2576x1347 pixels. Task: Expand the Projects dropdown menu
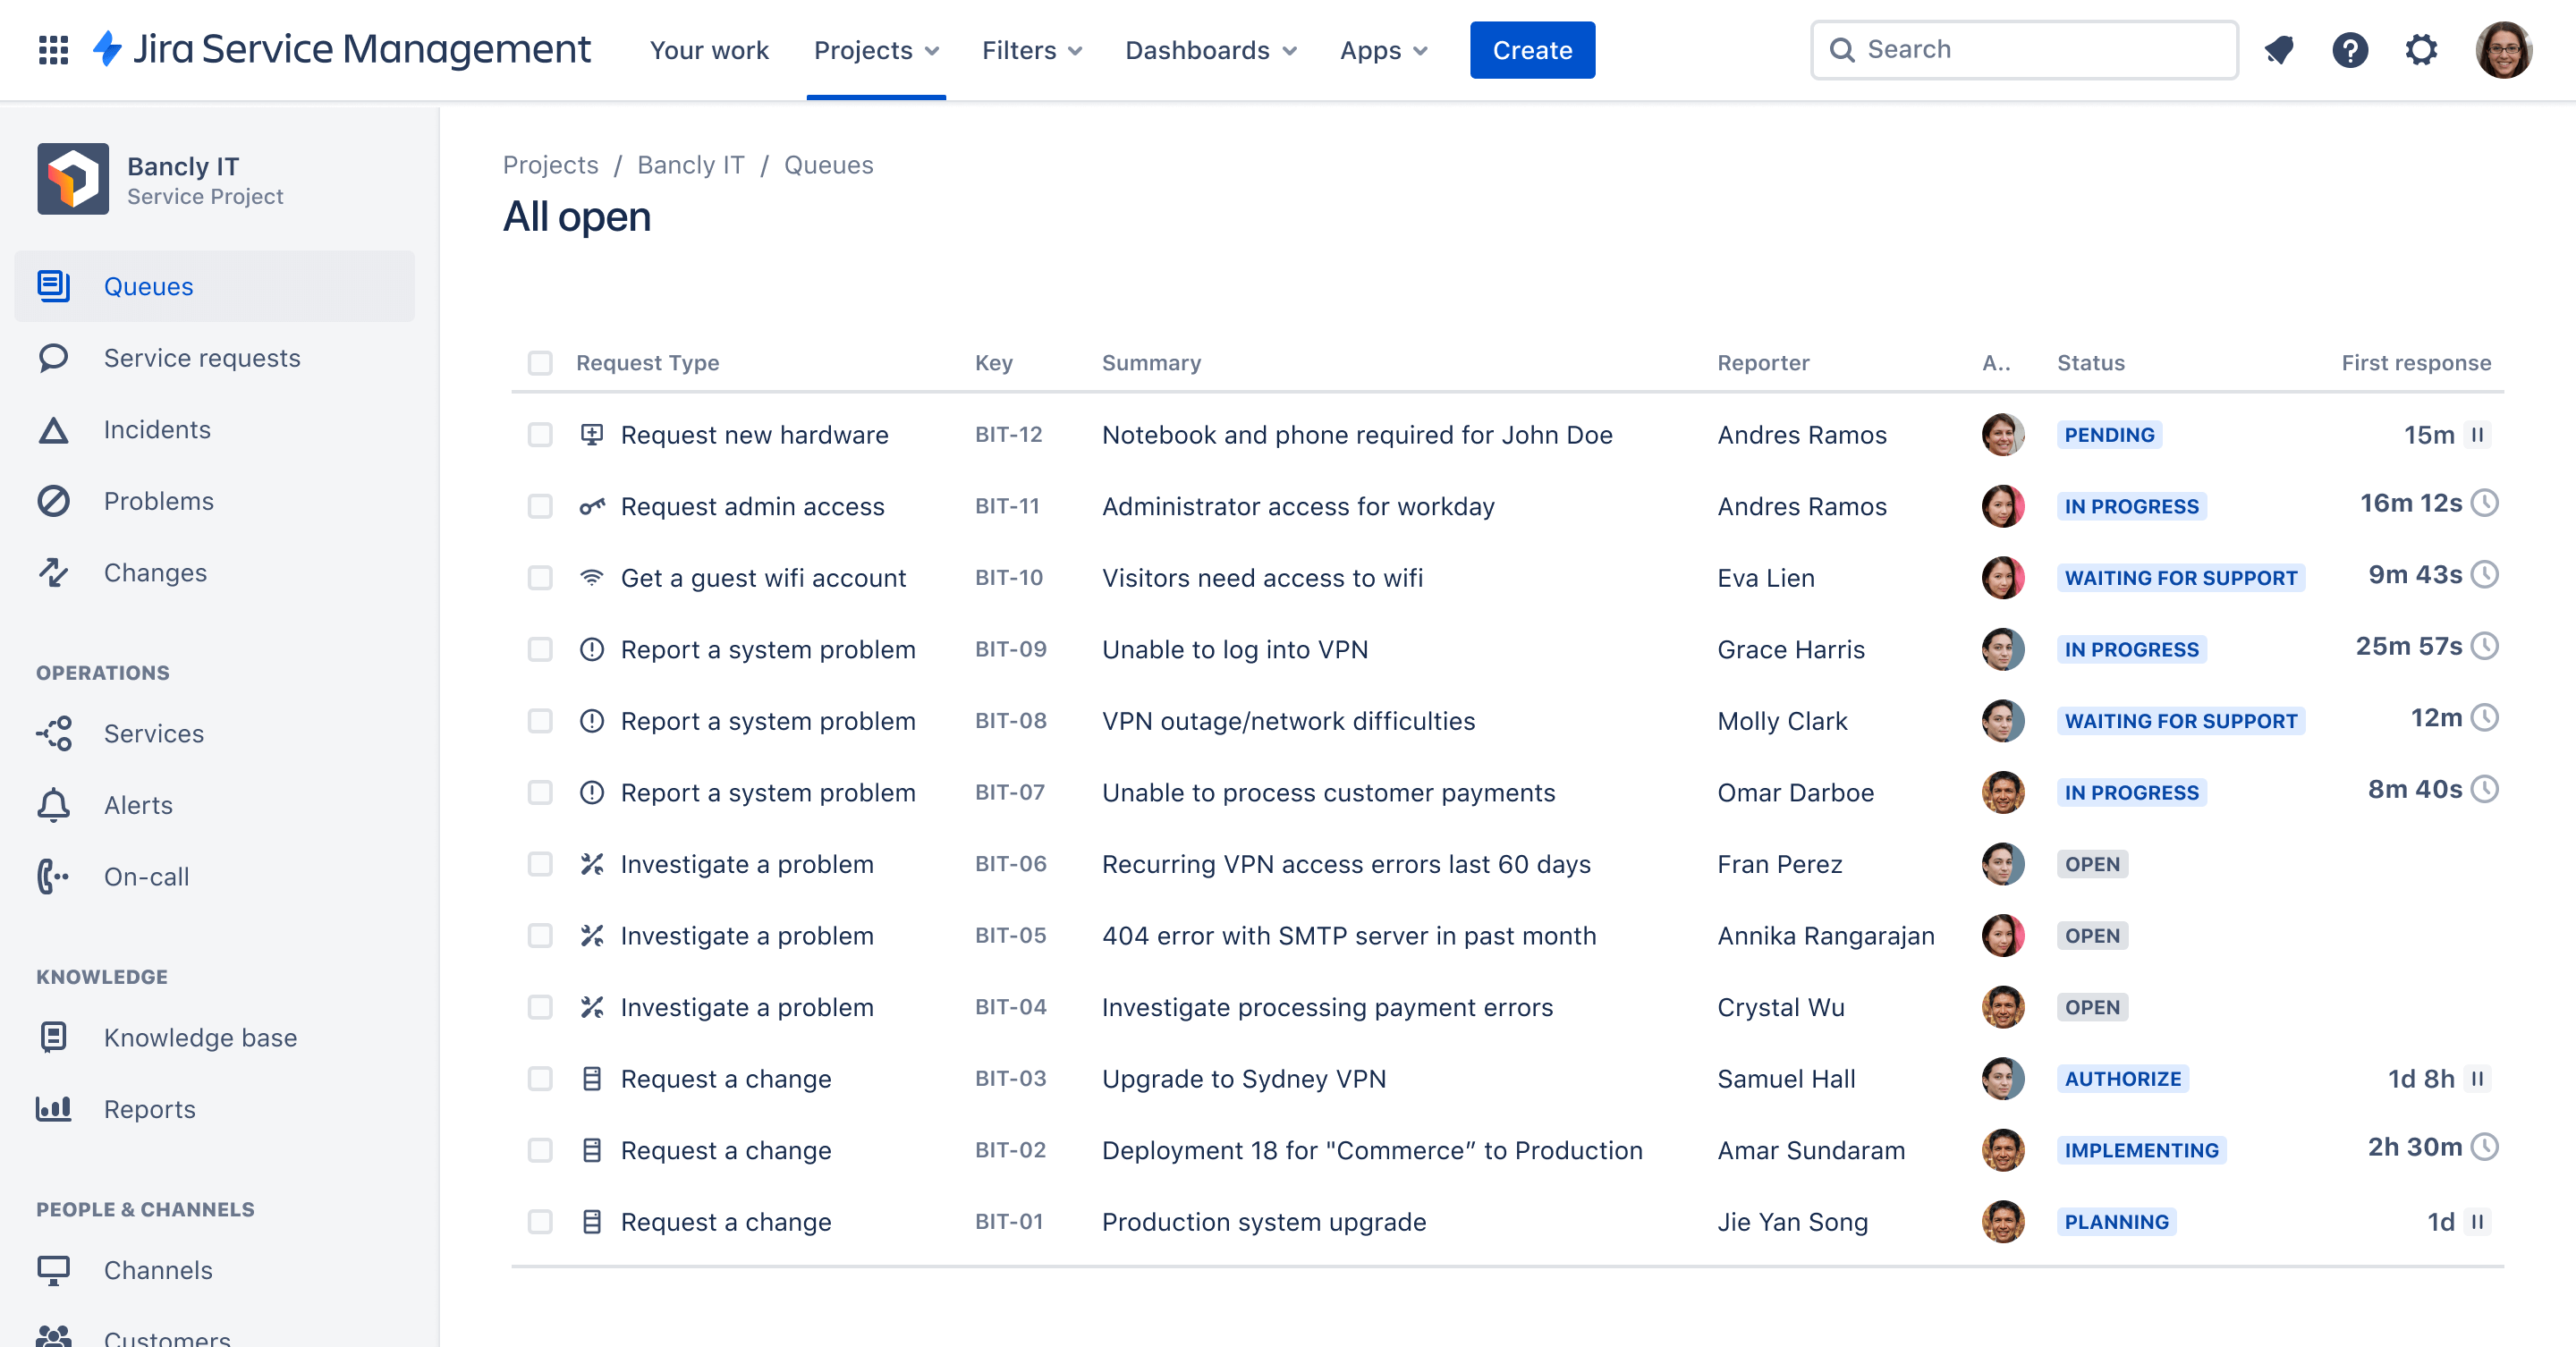click(874, 49)
